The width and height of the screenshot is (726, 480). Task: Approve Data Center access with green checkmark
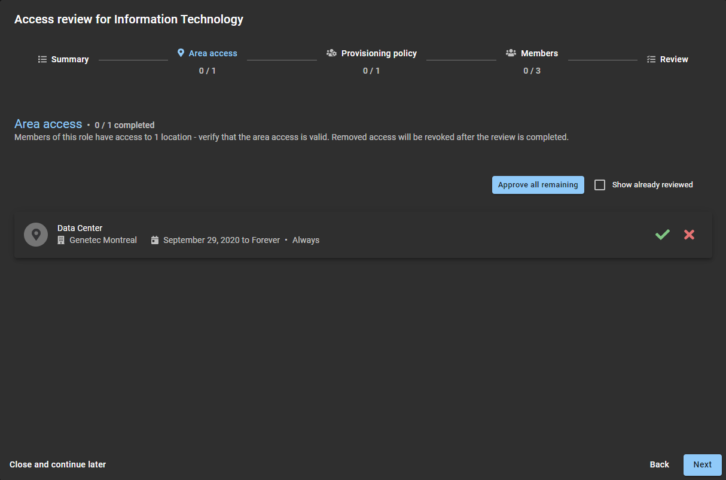(x=662, y=235)
